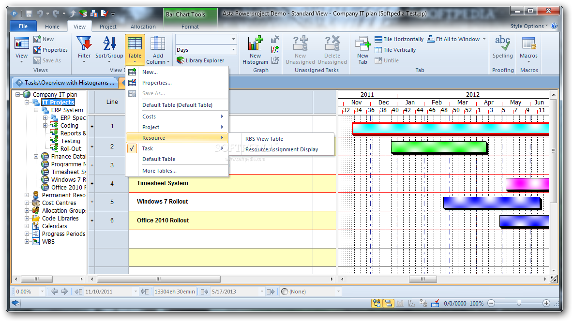Open the (None) dropdown in status toolbar

[x=338, y=292]
